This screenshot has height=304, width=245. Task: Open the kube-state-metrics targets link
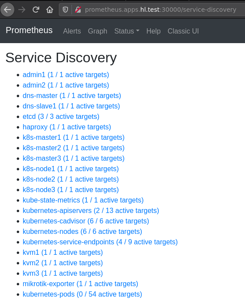83,200
